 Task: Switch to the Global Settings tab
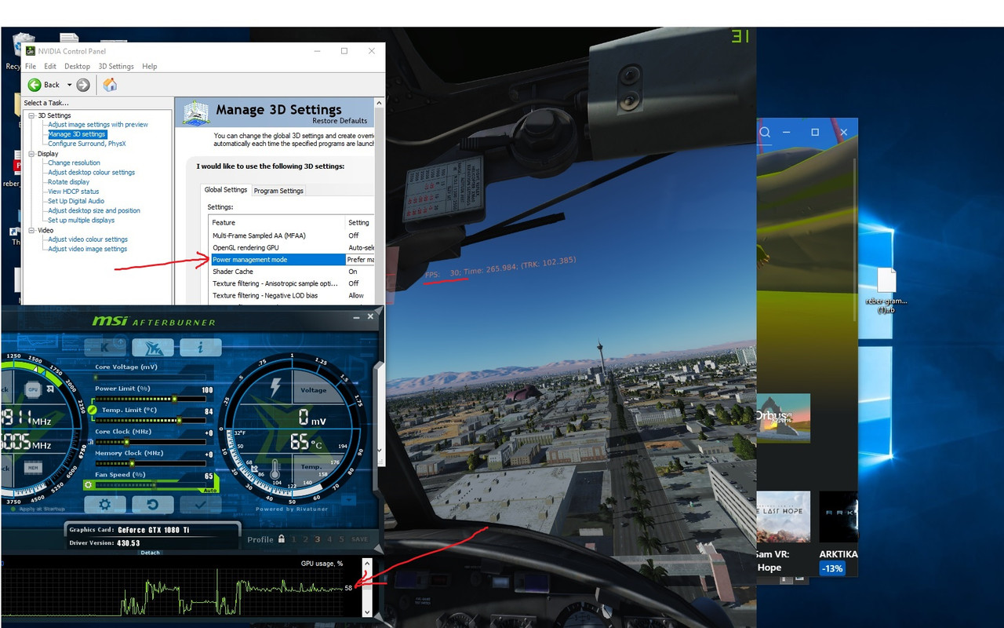coord(226,190)
